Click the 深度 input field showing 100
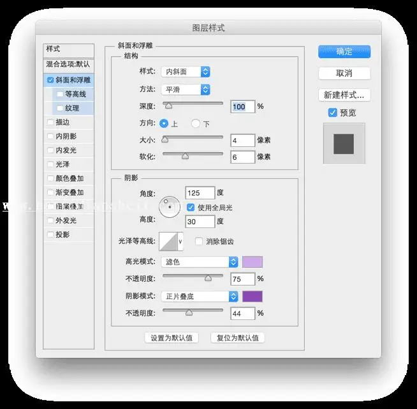The width and height of the screenshot is (417, 409). (x=243, y=107)
